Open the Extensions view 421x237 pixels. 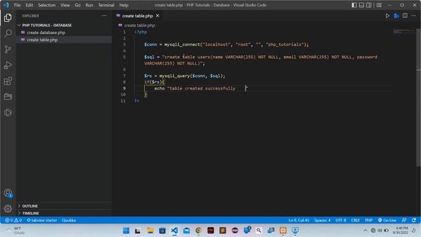click(x=8, y=81)
